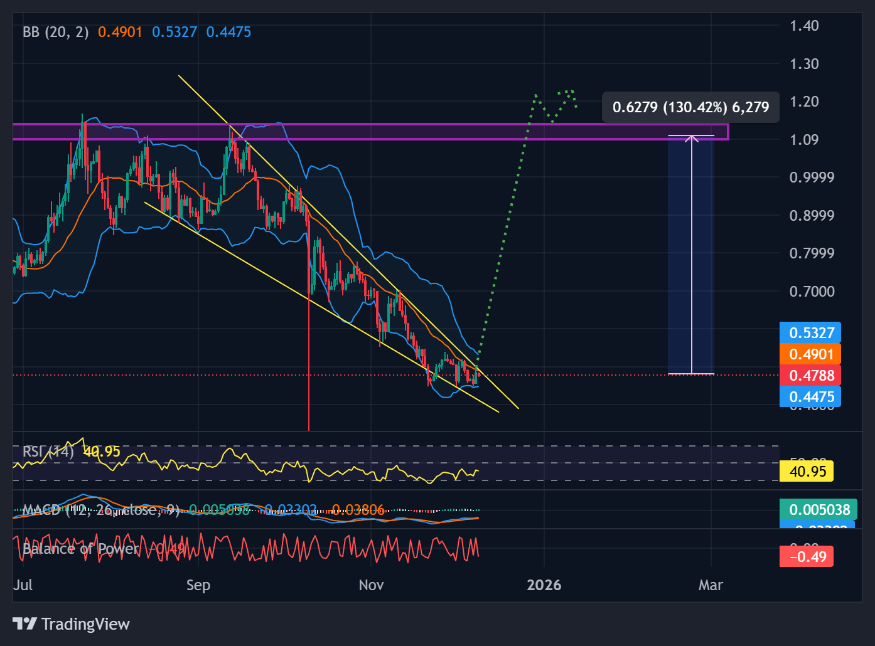This screenshot has height=646, width=875.
Task: Click the TradingView logo icon
Action: click(x=24, y=623)
